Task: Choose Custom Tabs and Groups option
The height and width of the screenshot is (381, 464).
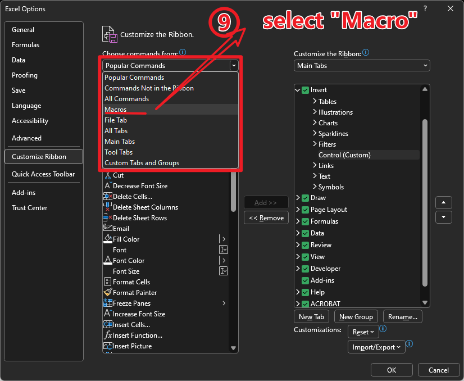Action: click(x=170, y=163)
